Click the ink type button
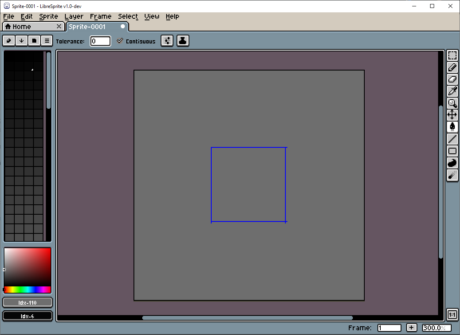Screen dimensions: 460x335 point(183,41)
